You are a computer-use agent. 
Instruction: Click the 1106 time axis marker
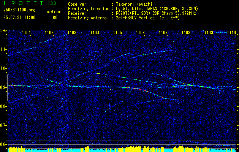[140, 32]
